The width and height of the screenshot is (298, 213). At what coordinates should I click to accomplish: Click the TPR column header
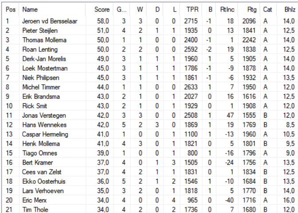tap(191, 9)
